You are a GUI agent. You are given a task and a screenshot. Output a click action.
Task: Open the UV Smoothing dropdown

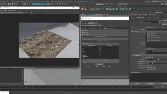[151, 68]
